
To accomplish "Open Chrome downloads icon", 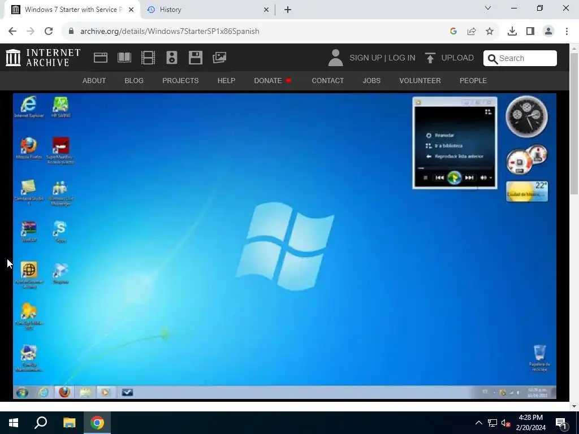I will 512,32.
